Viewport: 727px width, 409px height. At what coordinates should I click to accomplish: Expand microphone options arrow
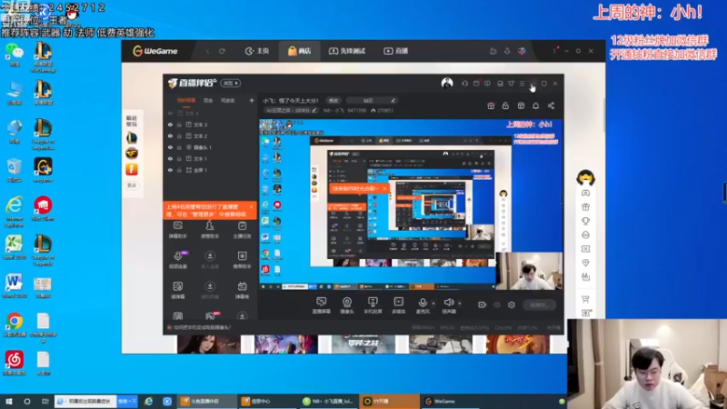tap(433, 304)
